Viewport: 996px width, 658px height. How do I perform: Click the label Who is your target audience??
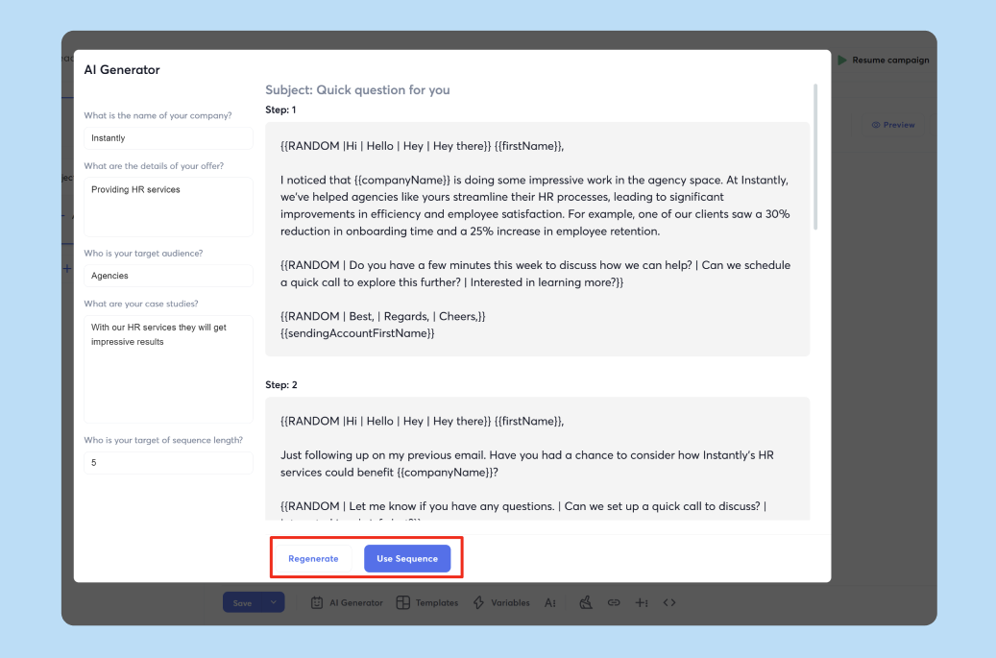pyautogui.click(x=143, y=253)
